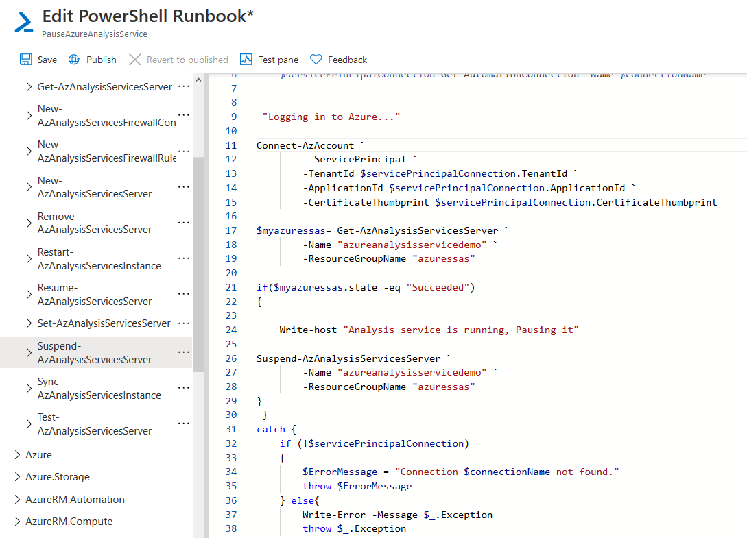Click line number 26 in the editor
The width and height of the screenshot is (747, 538).
[231, 358]
